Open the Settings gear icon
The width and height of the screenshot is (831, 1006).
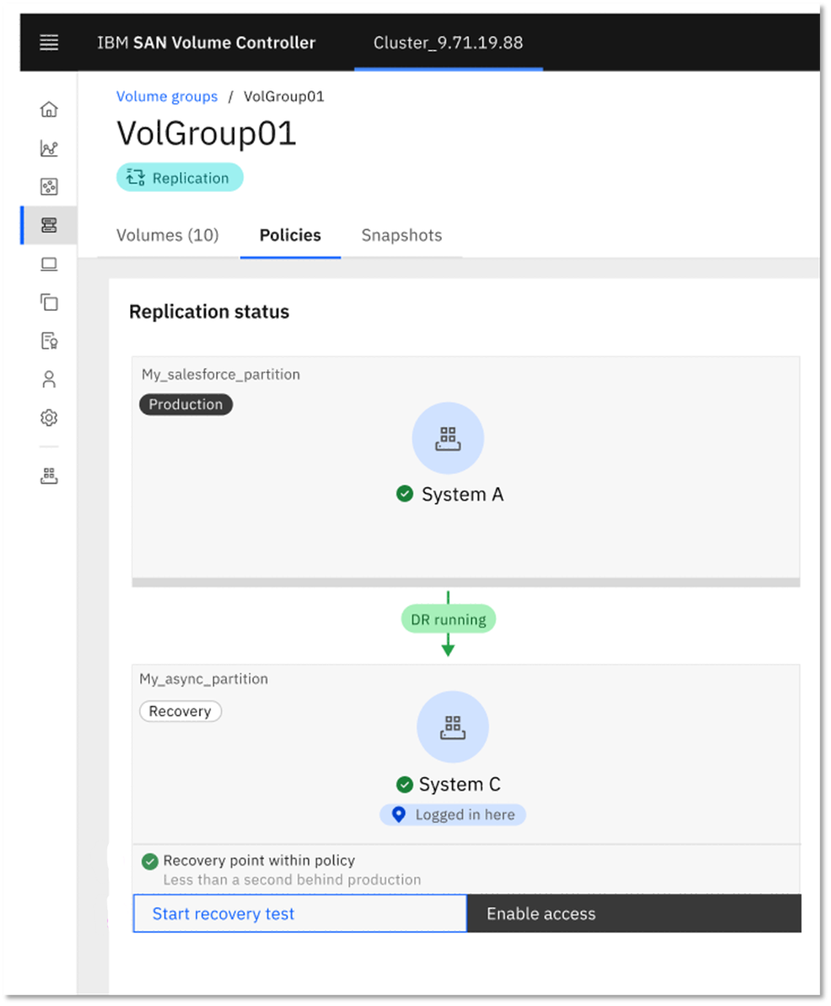[x=48, y=417]
